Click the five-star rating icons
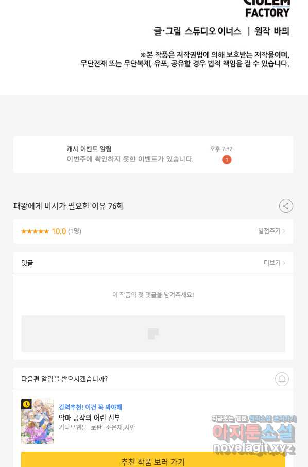308x467 pixels. 35,231
